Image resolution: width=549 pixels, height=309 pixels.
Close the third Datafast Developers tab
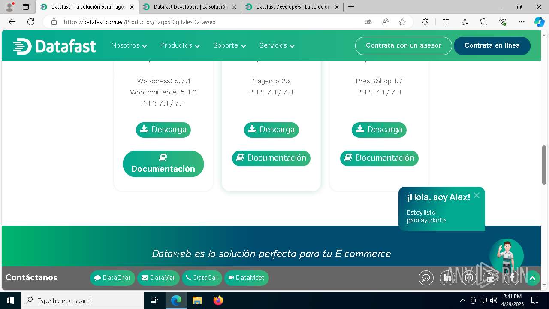[337, 7]
